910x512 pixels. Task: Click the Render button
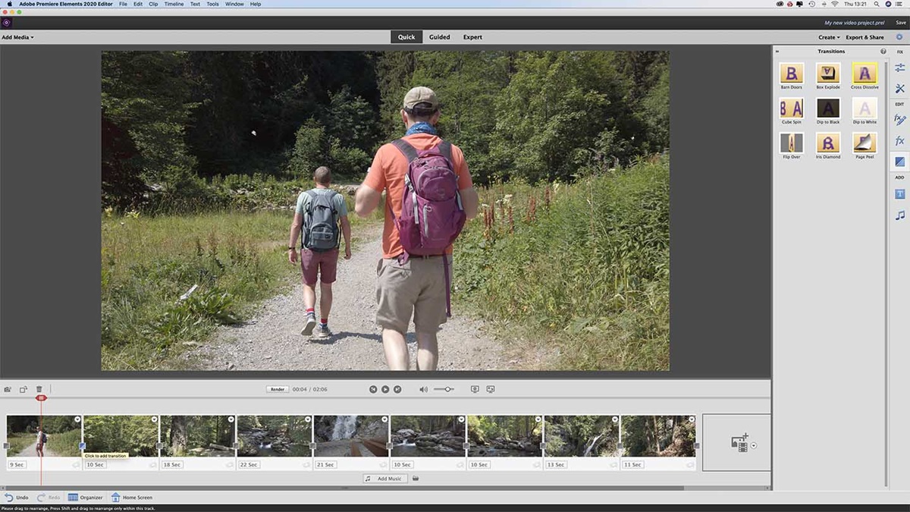[278, 389]
